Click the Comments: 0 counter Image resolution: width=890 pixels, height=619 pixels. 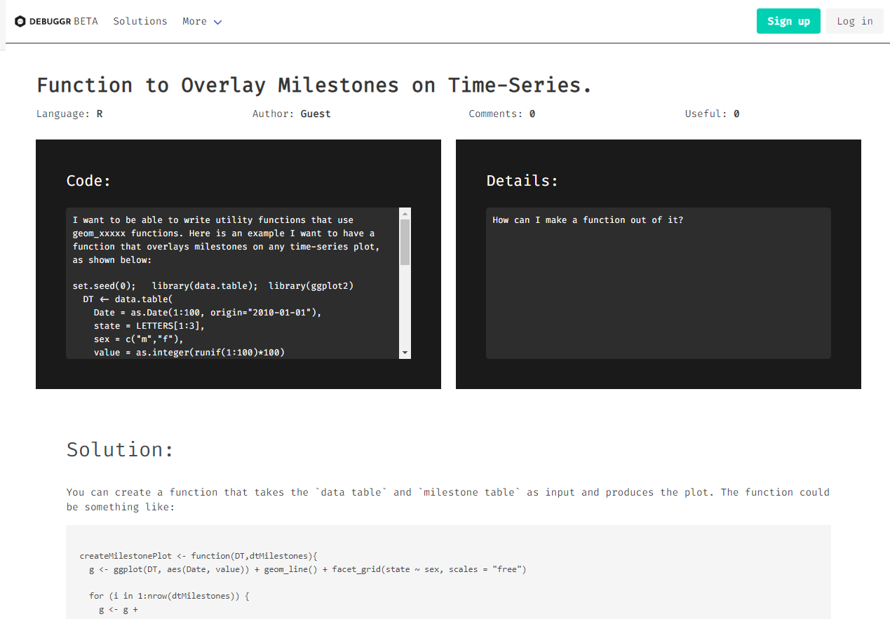501,113
